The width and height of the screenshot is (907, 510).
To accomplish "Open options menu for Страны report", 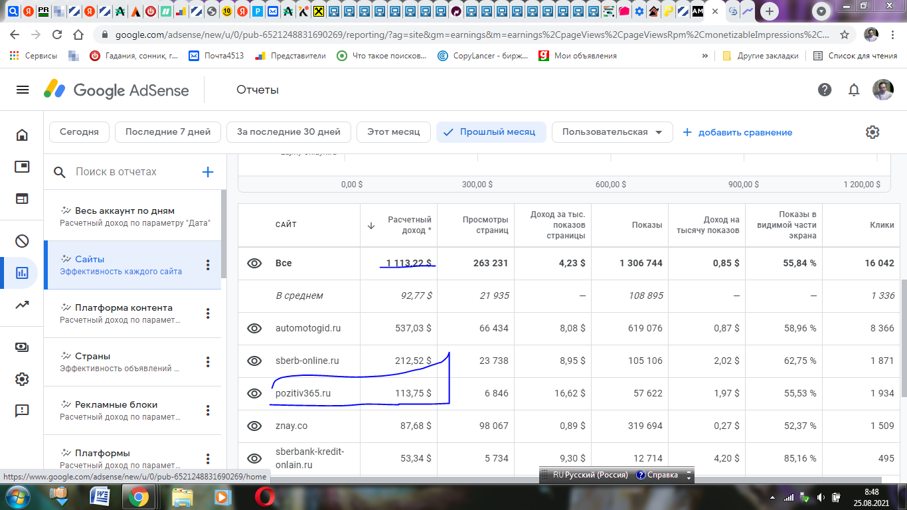I will tap(208, 362).
